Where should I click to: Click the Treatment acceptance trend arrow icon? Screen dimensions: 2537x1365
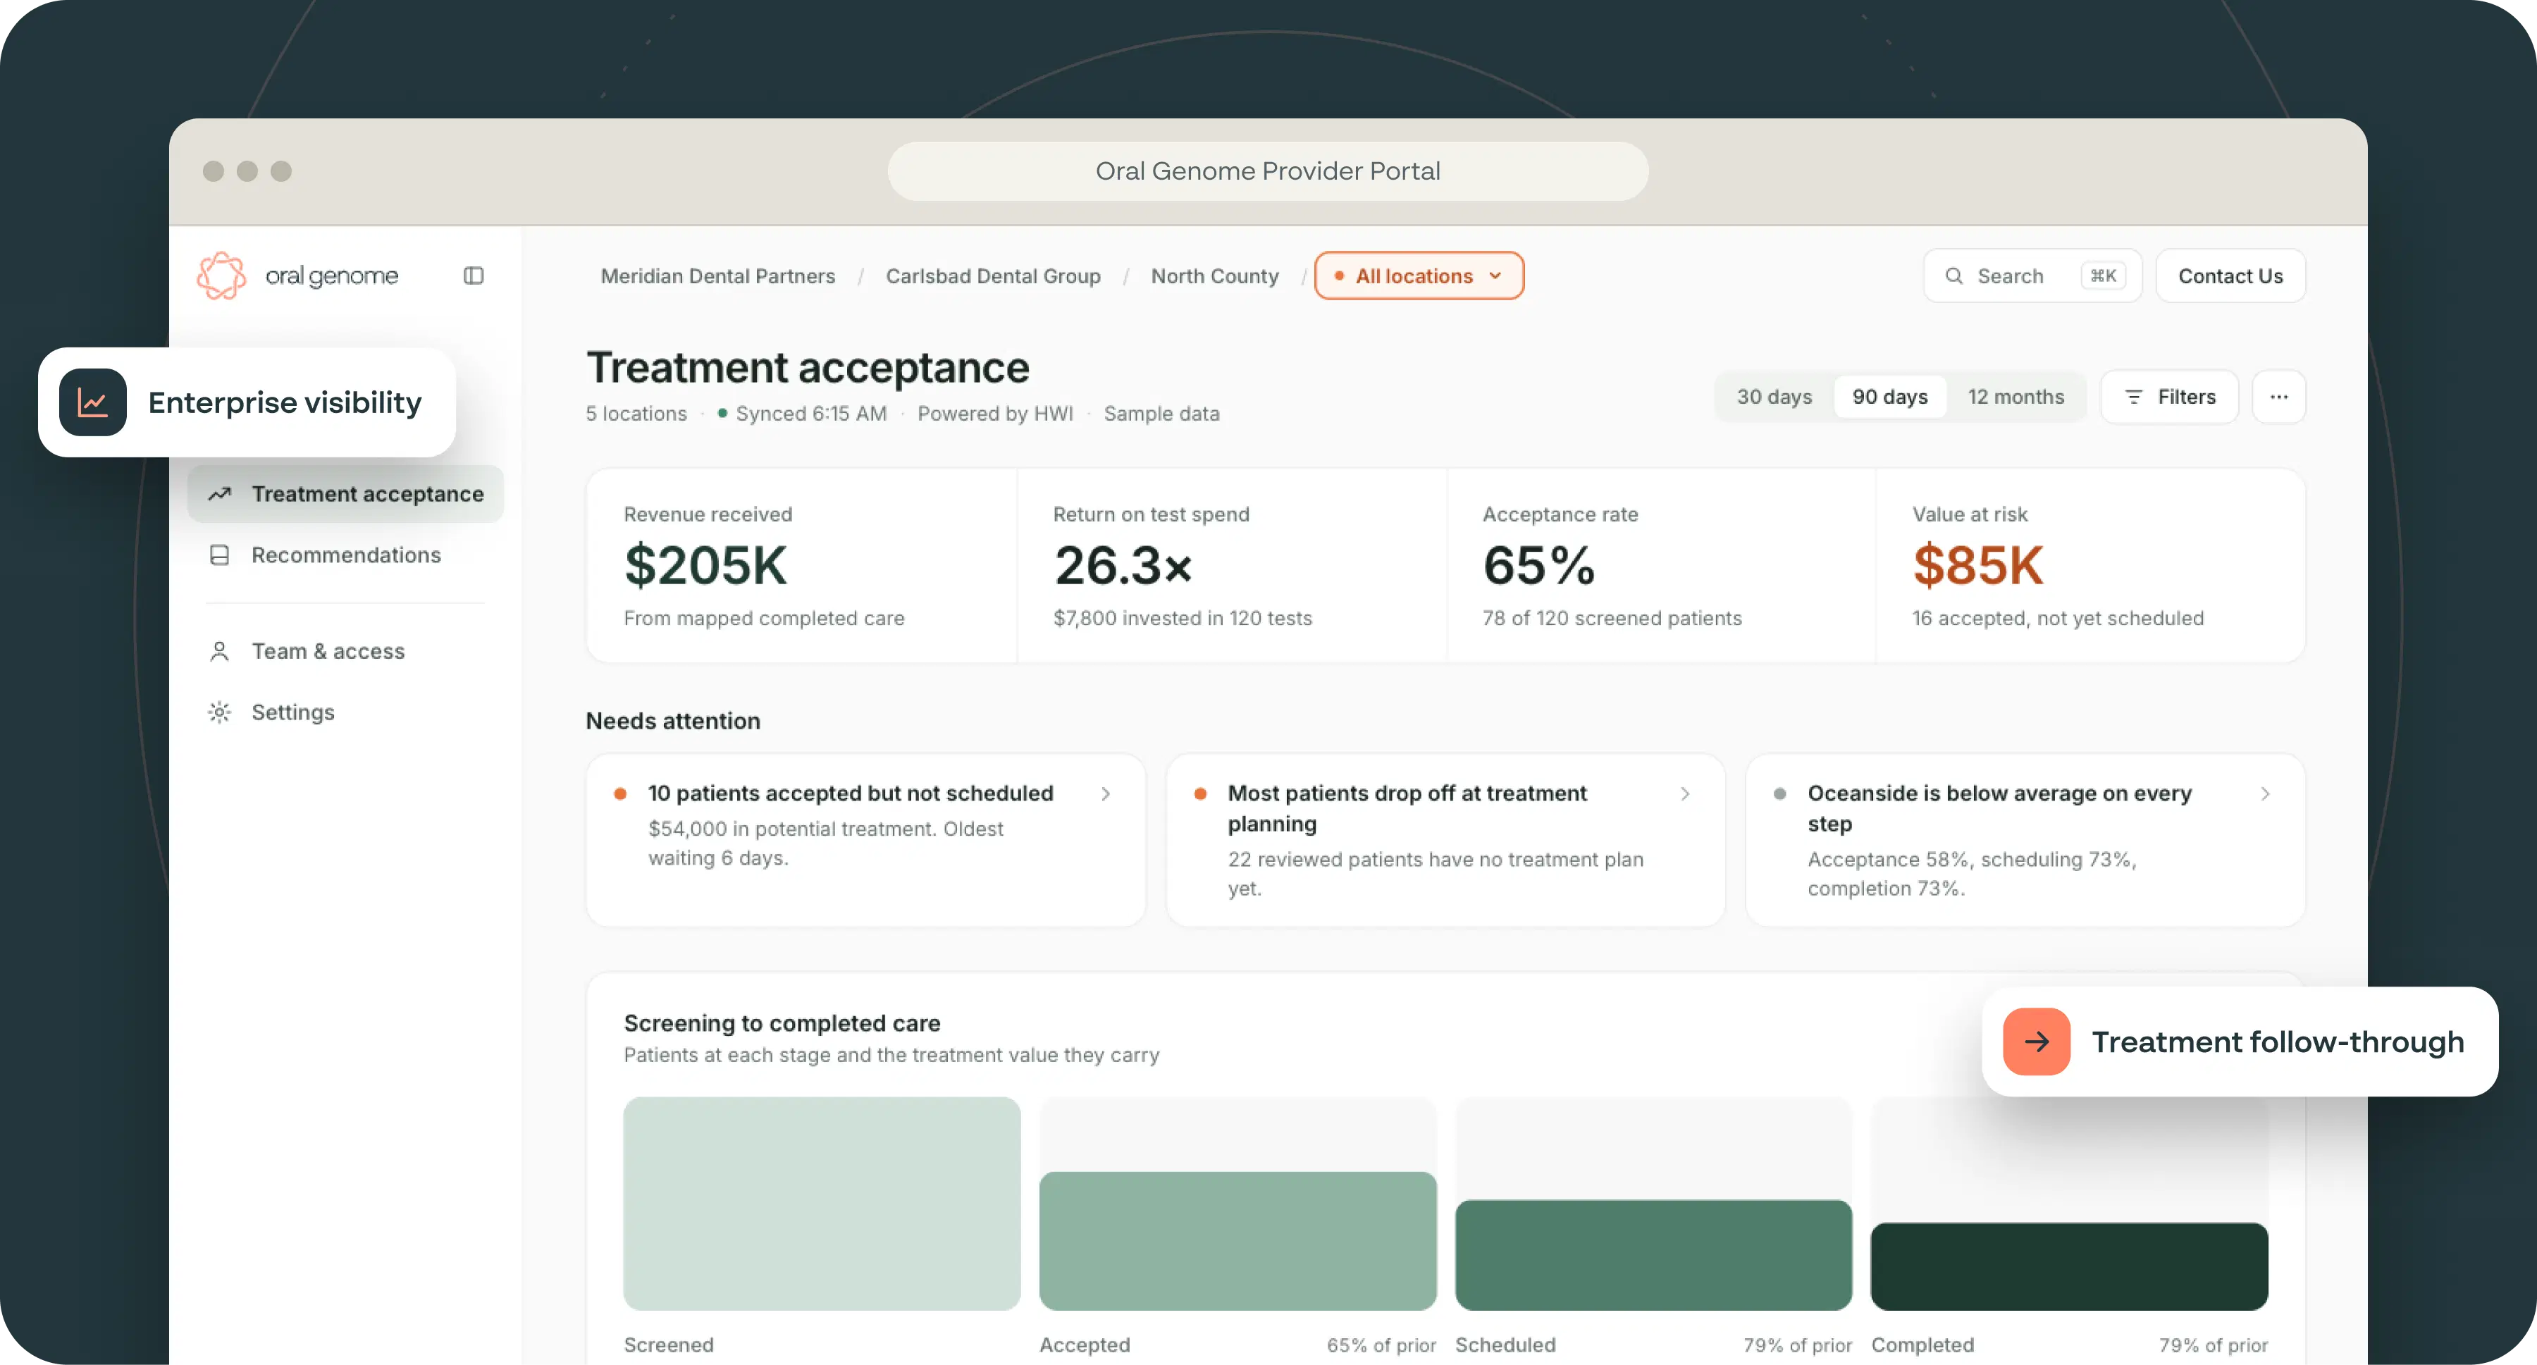click(220, 493)
